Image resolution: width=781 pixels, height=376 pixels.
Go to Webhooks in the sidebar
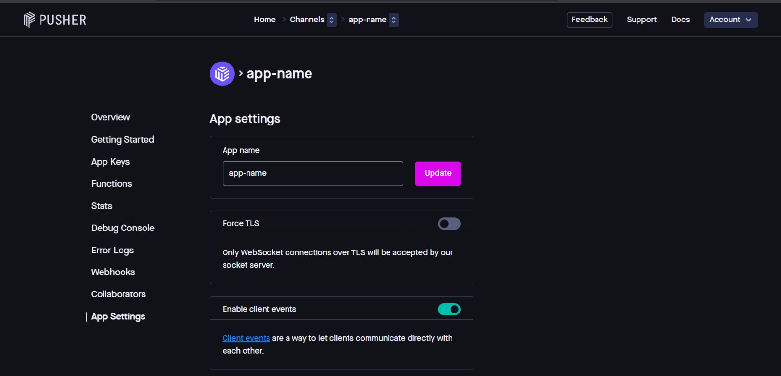pos(113,272)
